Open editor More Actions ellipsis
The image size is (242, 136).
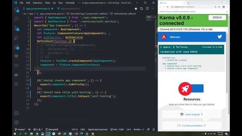pyautogui.click(x=153, y=8)
